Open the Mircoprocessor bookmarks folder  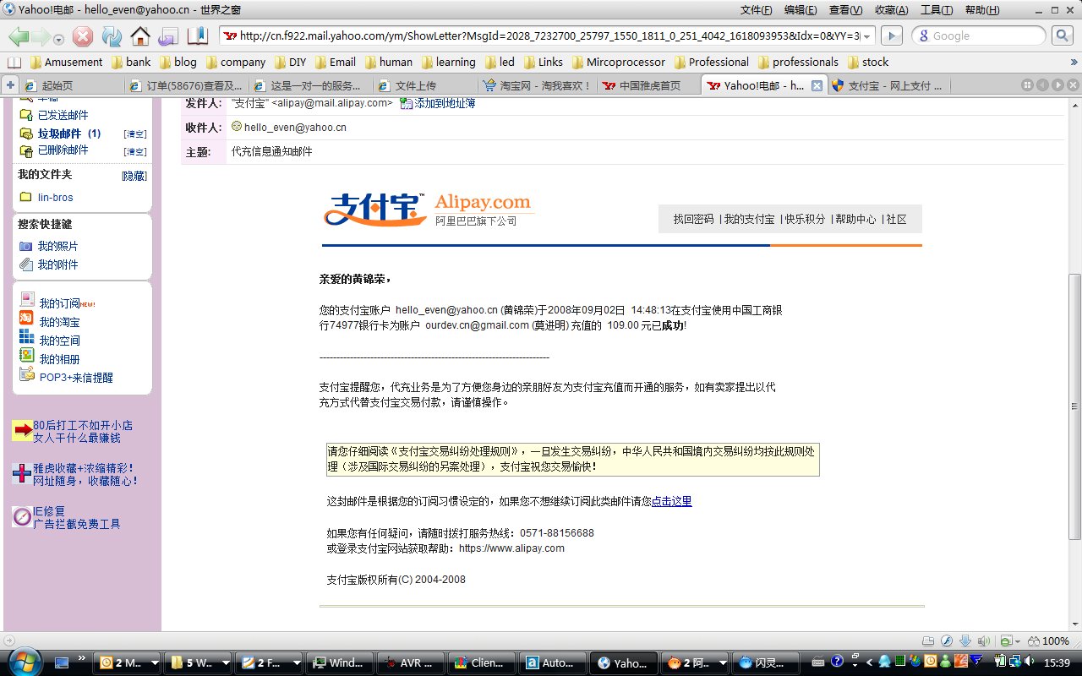pyautogui.click(x=619, y=62)
